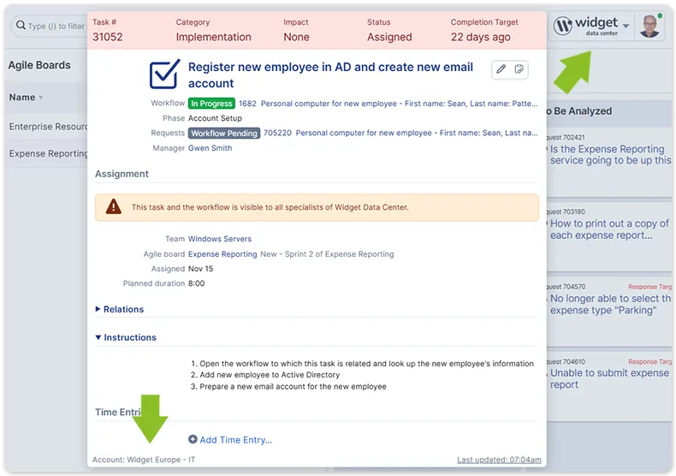Click Response Target on request 704610
This screenshot has height=476, width=676.
pyautogui.click(x=649, y=362)
